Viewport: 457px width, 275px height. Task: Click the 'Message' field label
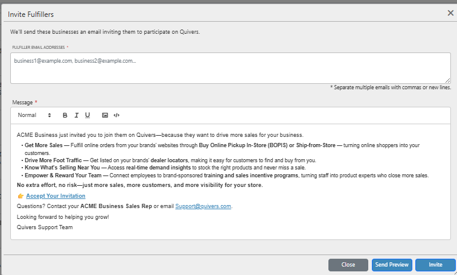coord(22,103)
